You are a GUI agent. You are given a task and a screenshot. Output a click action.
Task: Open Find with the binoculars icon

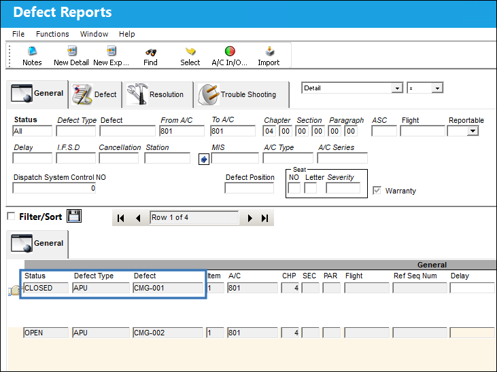[x=151, y=52]
